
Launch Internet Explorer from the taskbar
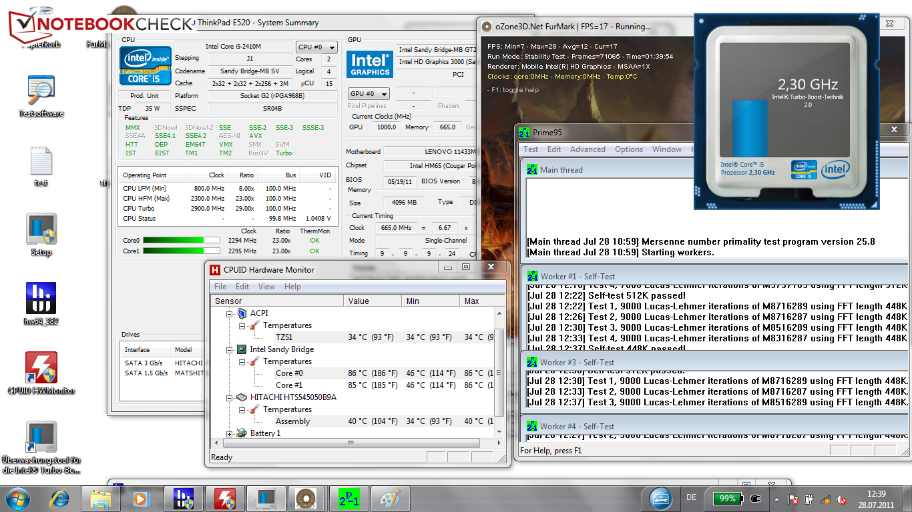point(59,498)
